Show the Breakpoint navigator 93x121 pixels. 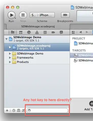point(53,32)
